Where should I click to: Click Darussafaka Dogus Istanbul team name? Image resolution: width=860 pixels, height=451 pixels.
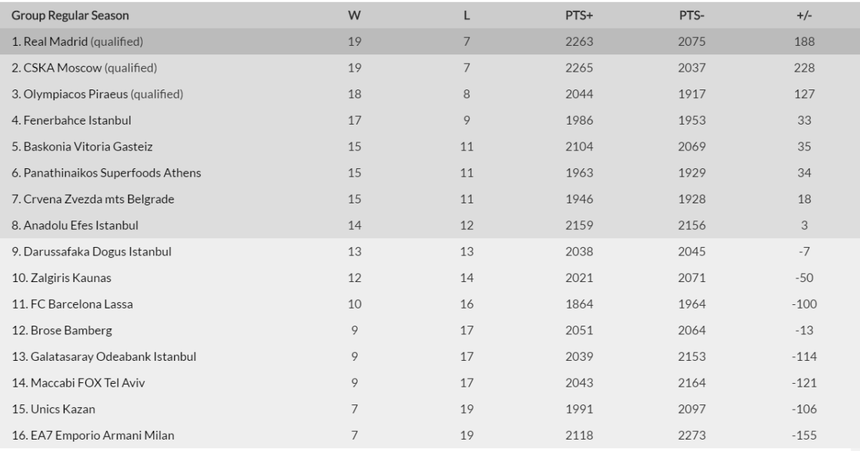click(x=92, y=251)
